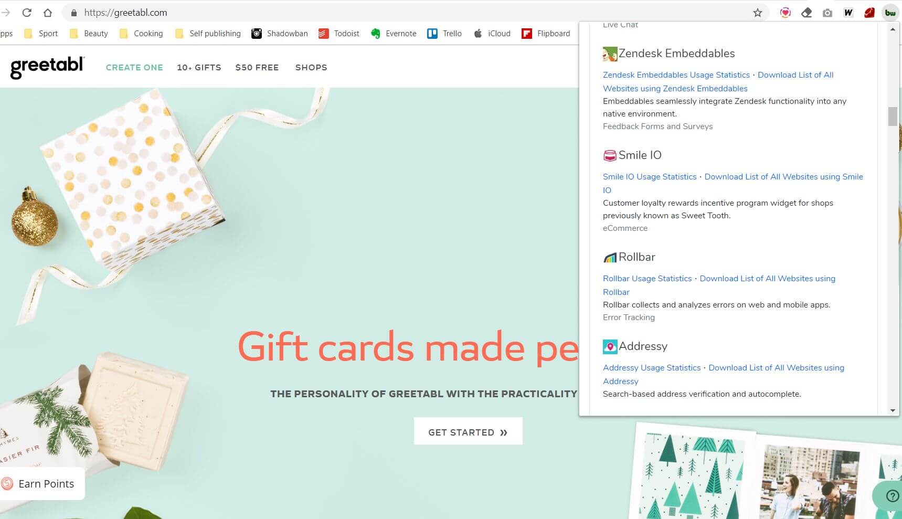Go to the SHOPS menu item
This screenshot has height=519, width=902.
[311, 68]
